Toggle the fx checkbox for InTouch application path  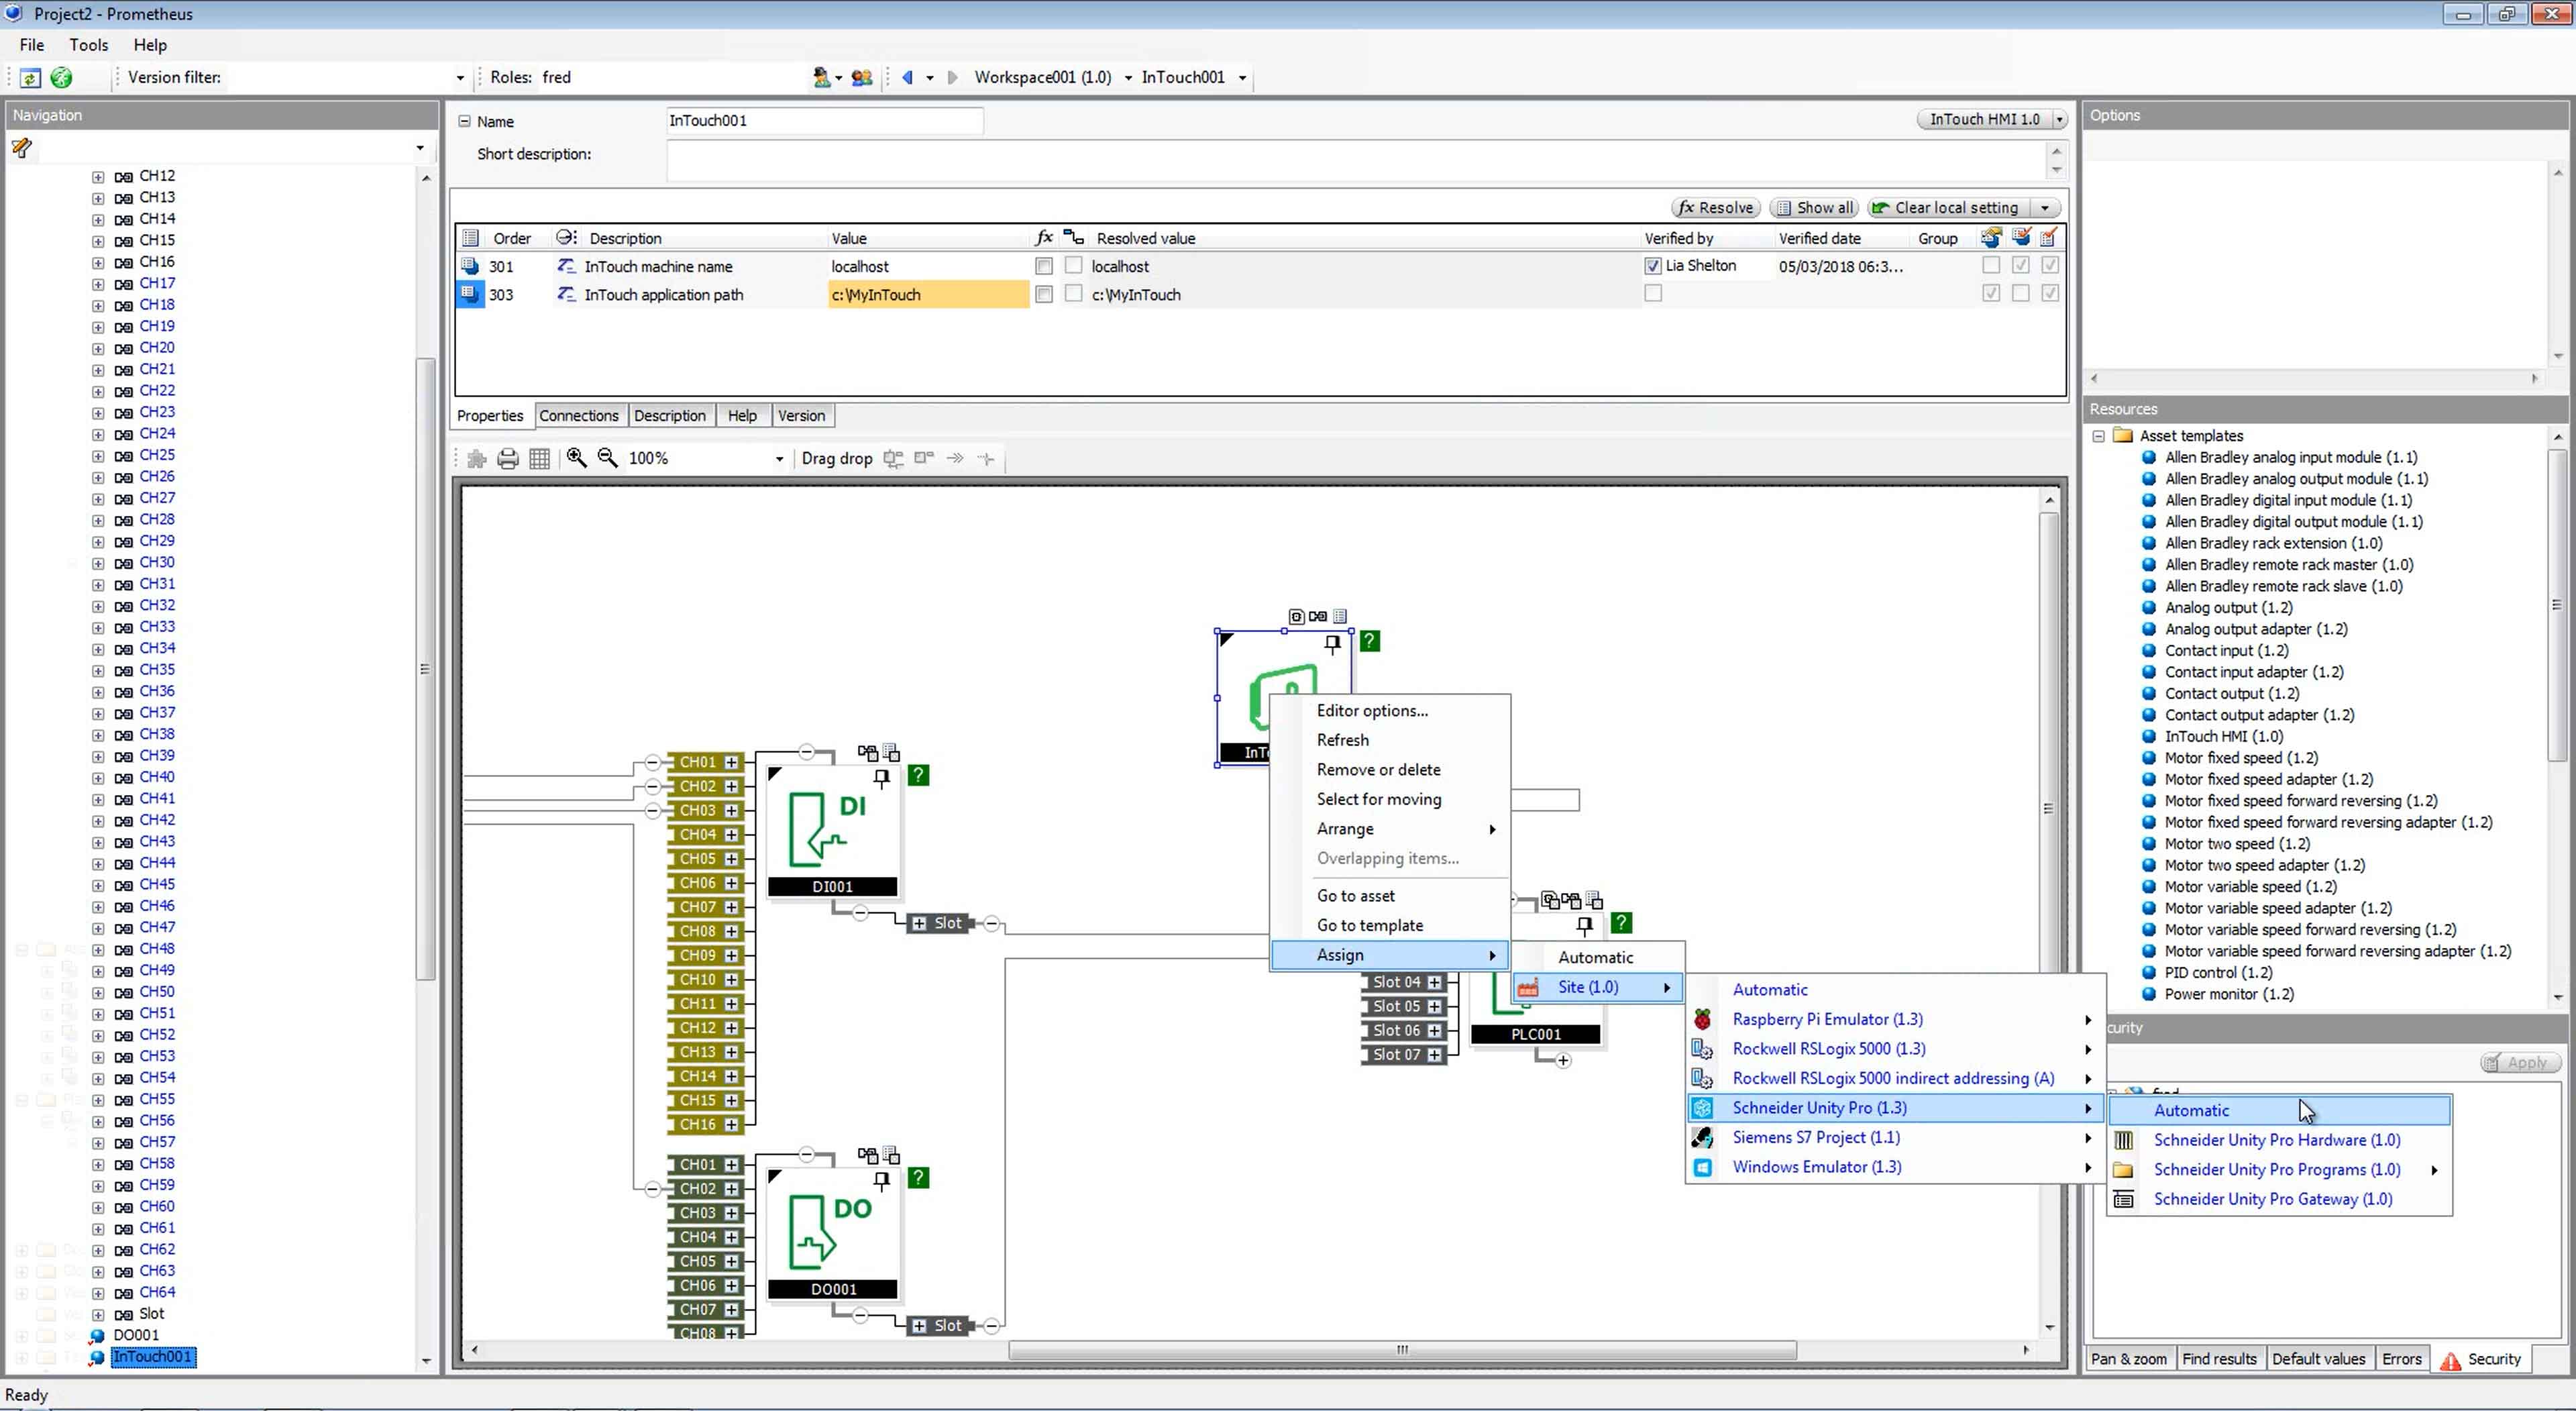click(x=1043, y=294)
